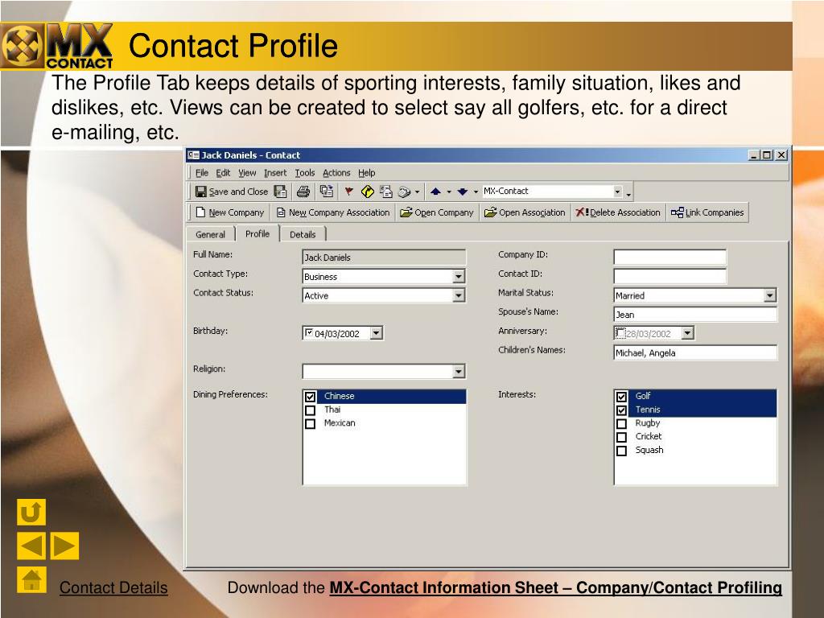Check Thai dining preference
824x618 pixels.
(310, 410)
